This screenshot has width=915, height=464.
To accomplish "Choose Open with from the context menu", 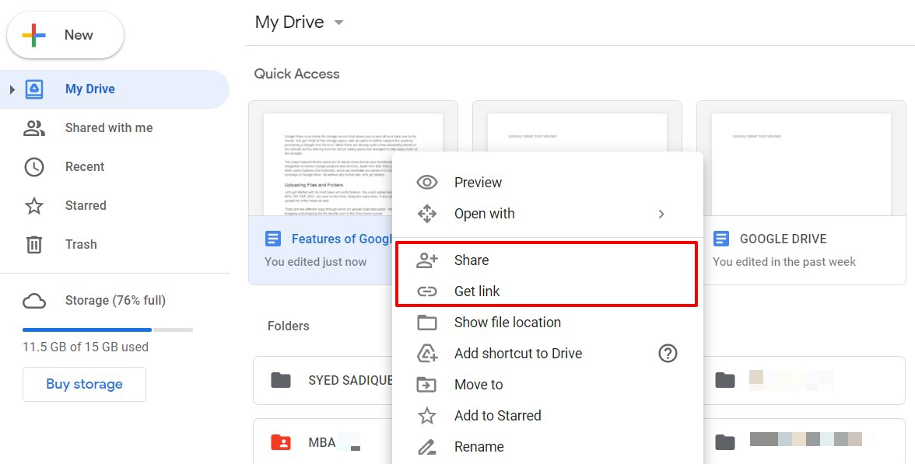I will 548,214.
